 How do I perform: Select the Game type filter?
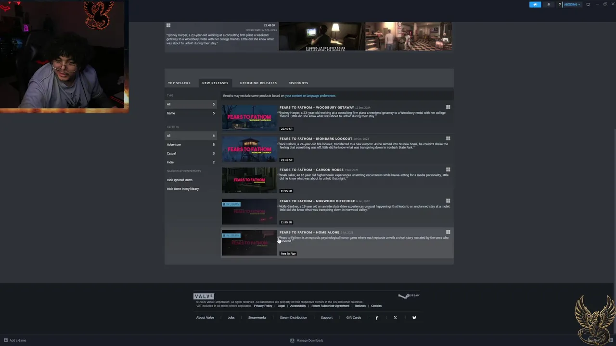[x=191, y=113]
